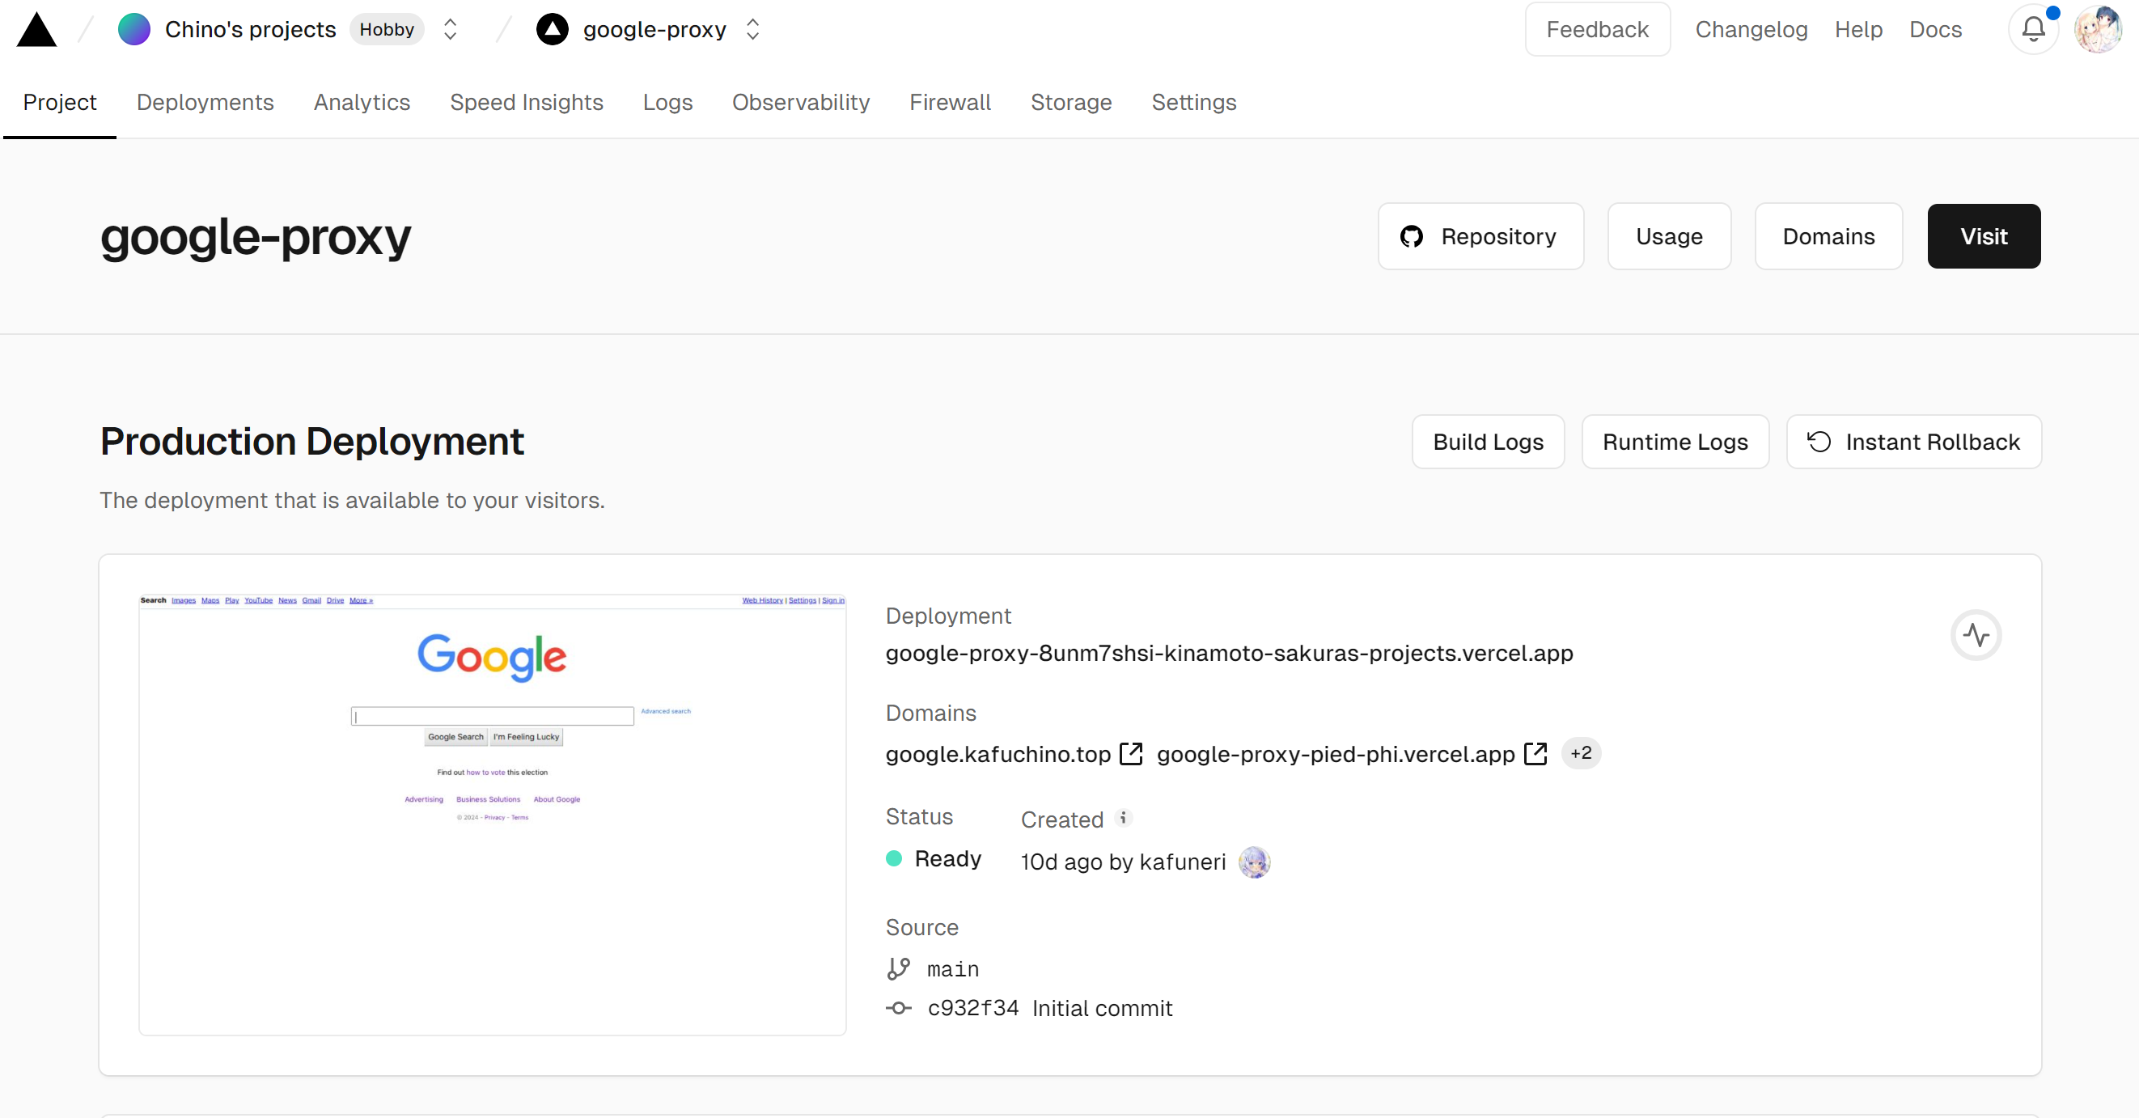
Task: Expand the +2 more domains badge
Action: click(x=1581, y=752)
